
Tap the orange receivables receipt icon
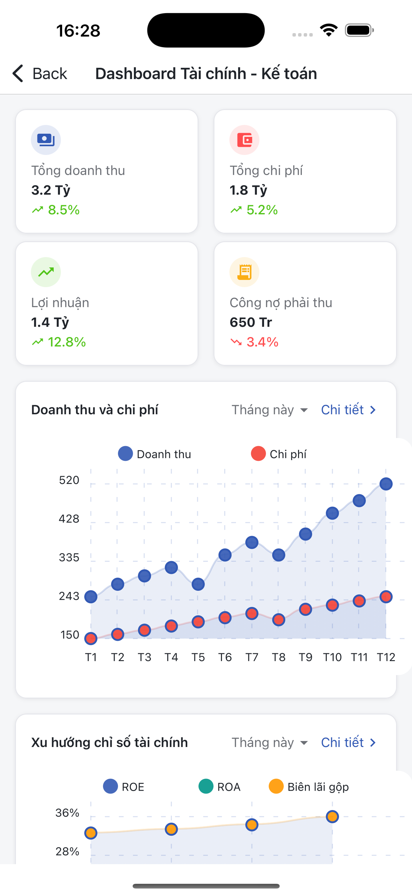(x=244, y=272)
